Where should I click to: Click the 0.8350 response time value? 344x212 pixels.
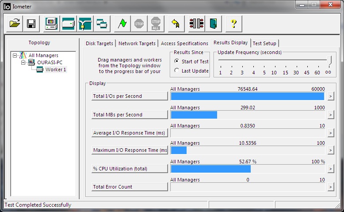click(248, 126)
